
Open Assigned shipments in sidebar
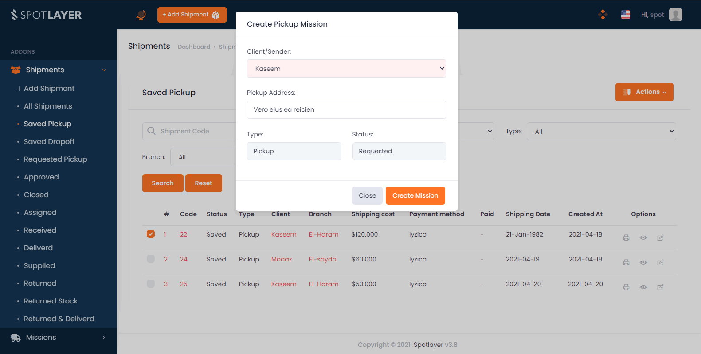pos(40,213)
